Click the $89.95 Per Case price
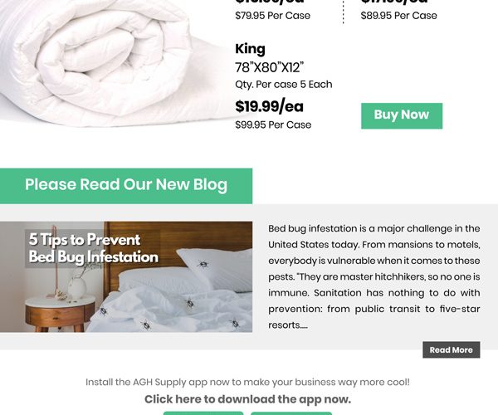 [398, 16]
